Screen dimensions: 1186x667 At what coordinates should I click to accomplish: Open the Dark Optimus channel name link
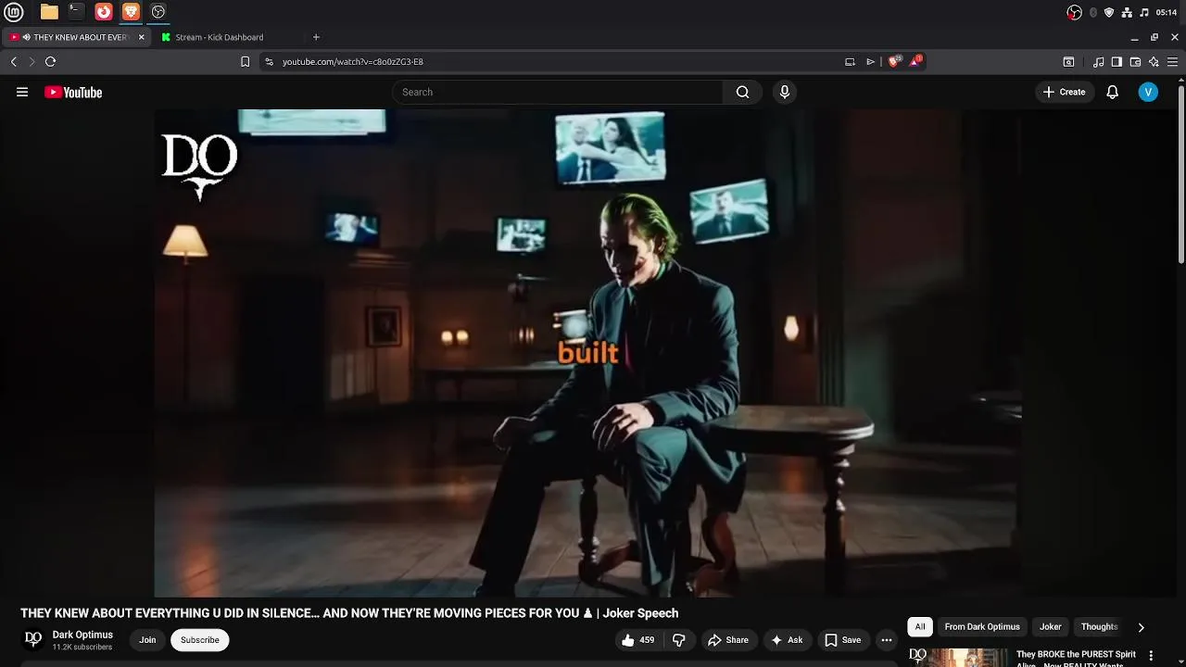tap(82, 635)
